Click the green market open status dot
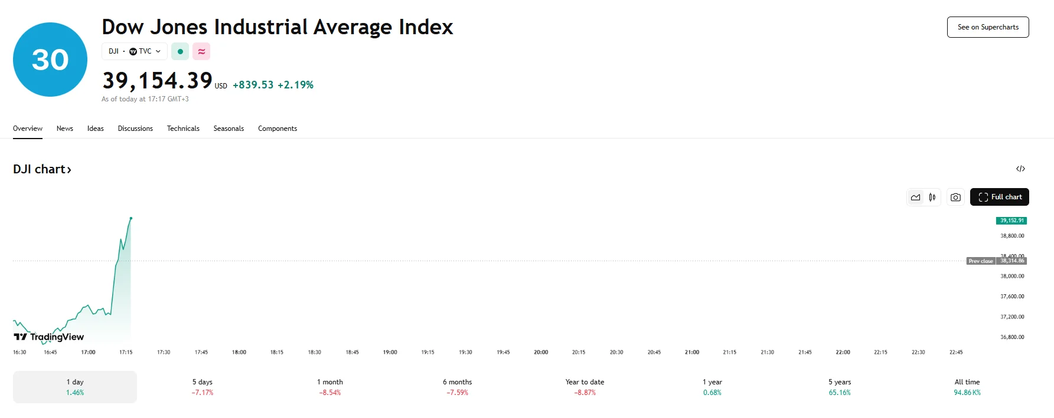The height and width of the screenshot is (418, 1054). pos(180,52)
